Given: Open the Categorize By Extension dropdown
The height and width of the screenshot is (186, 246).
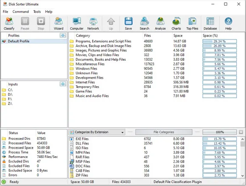Looking at the screenshot, I should coord(97,132).
